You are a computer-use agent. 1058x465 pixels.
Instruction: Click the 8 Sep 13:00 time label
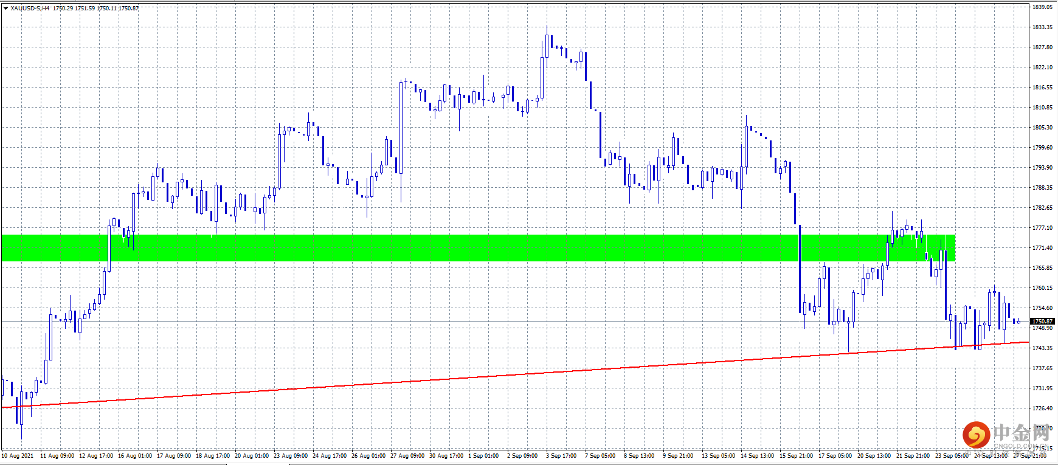coord(639,456)
